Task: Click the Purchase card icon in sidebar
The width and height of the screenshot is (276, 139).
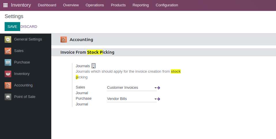Action: [x=8, y=63]
